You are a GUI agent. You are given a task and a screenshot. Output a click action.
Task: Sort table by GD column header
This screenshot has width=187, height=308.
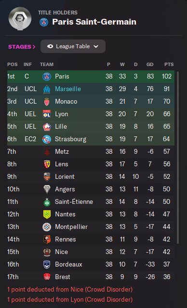tap(150, 65)
